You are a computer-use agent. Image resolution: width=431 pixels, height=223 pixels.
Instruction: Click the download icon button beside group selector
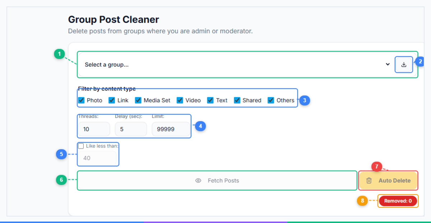pyautogui.click(x=404, y=65)
